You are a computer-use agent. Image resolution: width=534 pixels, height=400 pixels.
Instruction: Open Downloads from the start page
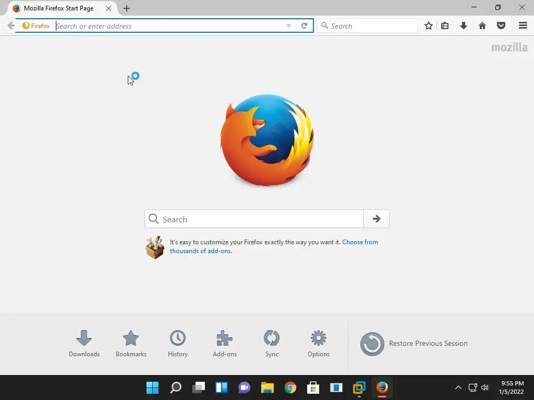[x=84, y=344]
